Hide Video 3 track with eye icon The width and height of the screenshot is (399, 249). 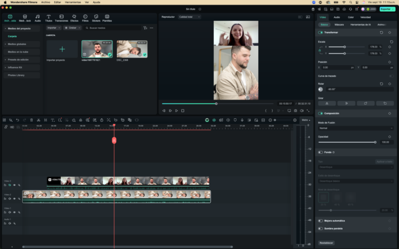(14, 185)
